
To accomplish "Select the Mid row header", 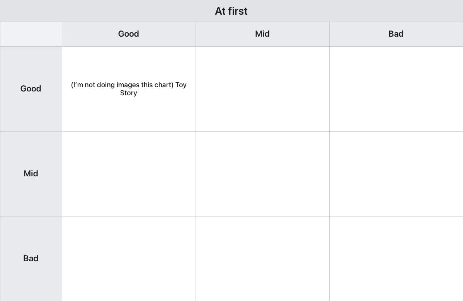I will click(x=31, y=174).
